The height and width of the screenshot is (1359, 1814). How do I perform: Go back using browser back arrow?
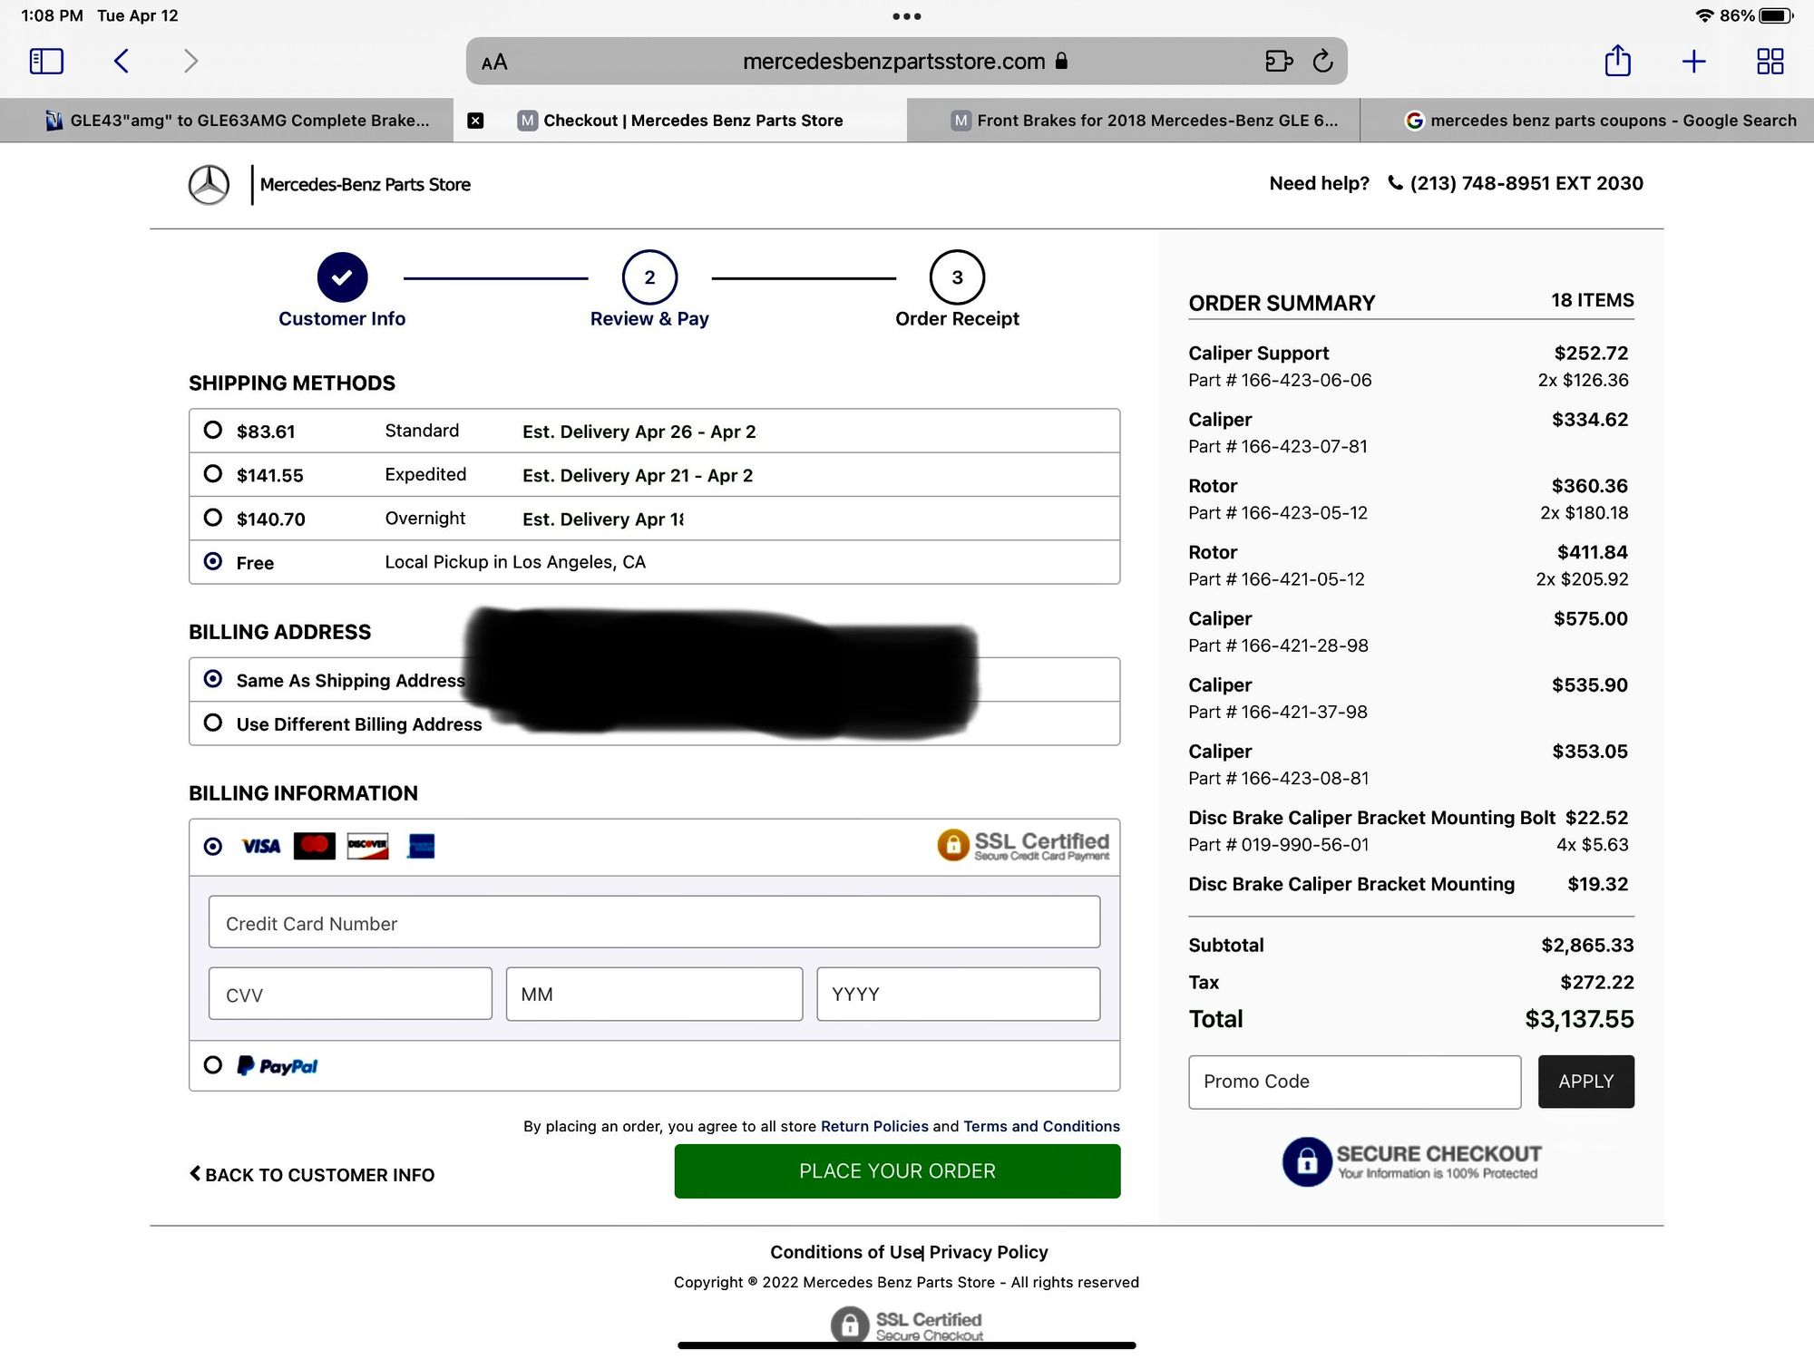tap(122, 61)
